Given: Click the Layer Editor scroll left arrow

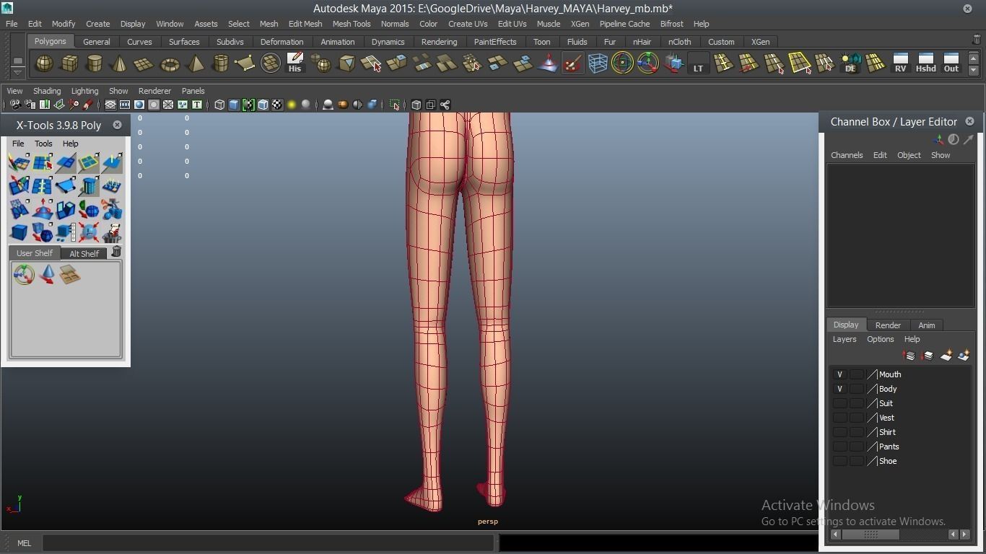Looking at the screenshot, I should click(x=836, y=535).
